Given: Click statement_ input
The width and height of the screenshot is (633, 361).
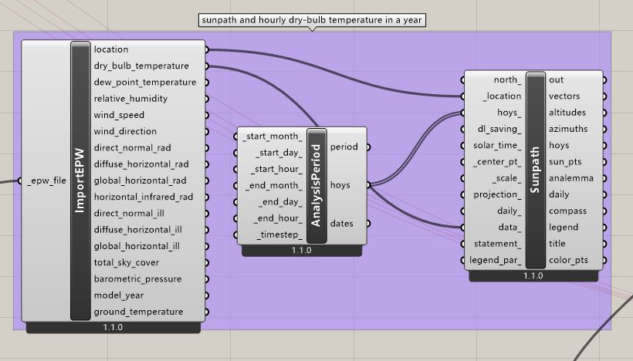Looking at the screenshot, I should [x=498, y=244].
